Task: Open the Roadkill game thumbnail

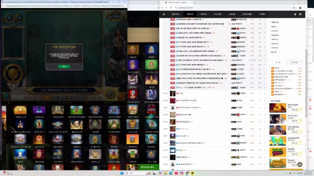Action: 277,152
